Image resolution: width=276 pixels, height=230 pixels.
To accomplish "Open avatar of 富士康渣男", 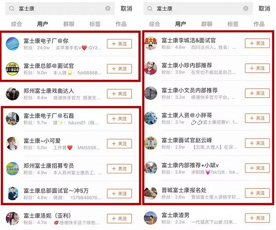I will 150,218.
